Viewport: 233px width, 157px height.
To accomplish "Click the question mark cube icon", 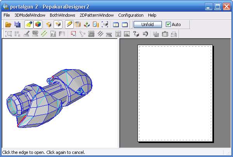I will (136, 34).
